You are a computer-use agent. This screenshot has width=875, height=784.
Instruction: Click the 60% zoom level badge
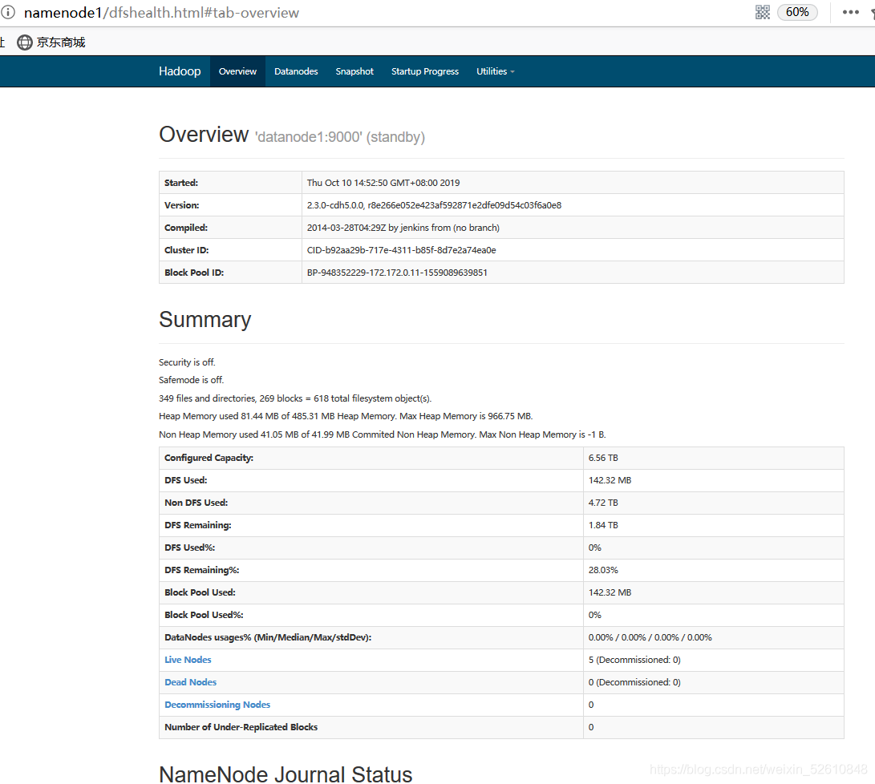pos(797,12)
